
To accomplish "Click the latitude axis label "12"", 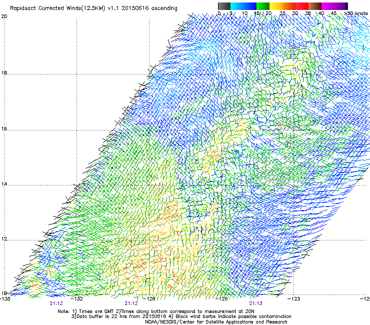I will click(x=4, y=239).
